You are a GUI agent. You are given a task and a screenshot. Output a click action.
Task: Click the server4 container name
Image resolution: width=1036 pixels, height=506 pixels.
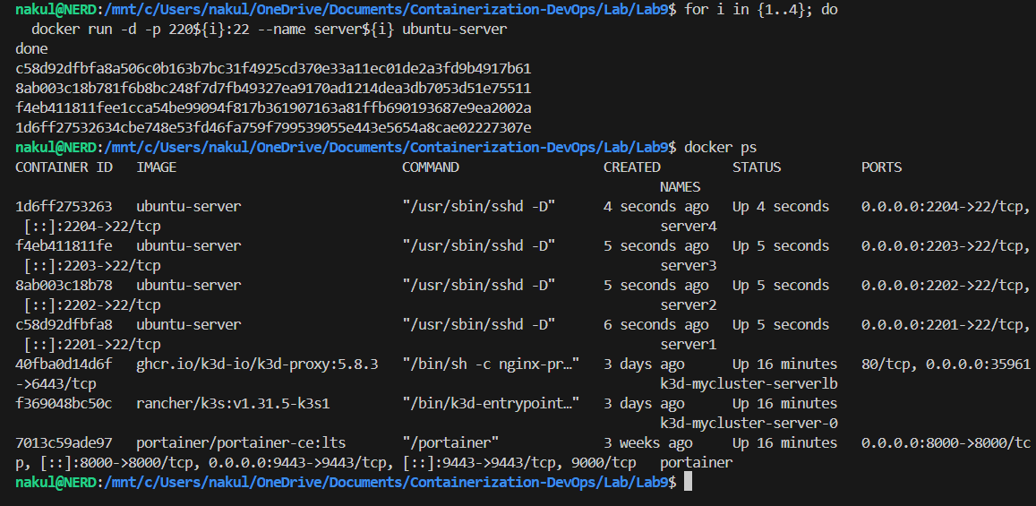[x=689, y=227]
